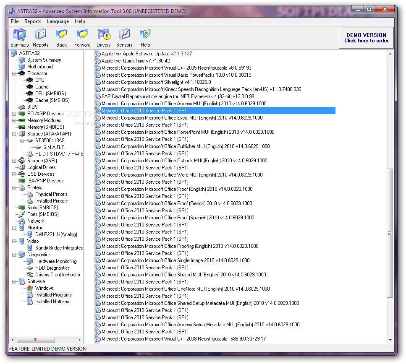The image size is (406, 364).
Task: Select the Apple QuickTime v7.71.80.42 entry
Action: click(136, 61)
